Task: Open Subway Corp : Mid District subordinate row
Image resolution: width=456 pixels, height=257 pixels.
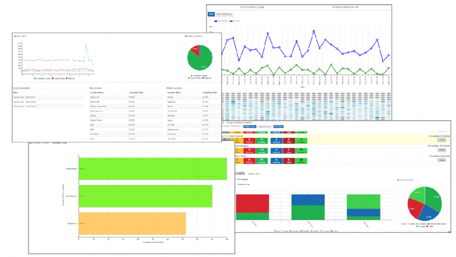Action: point(49,97)
